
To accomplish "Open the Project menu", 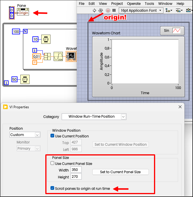I will [x=117, y=4].
